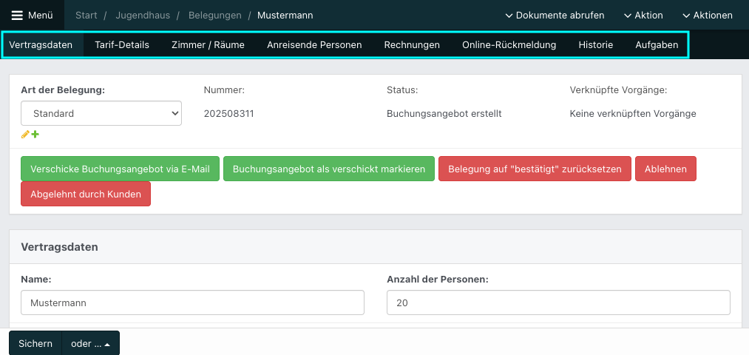Click the Vertragsdaten section heading
Screen dimensions: 749x355
60,247
